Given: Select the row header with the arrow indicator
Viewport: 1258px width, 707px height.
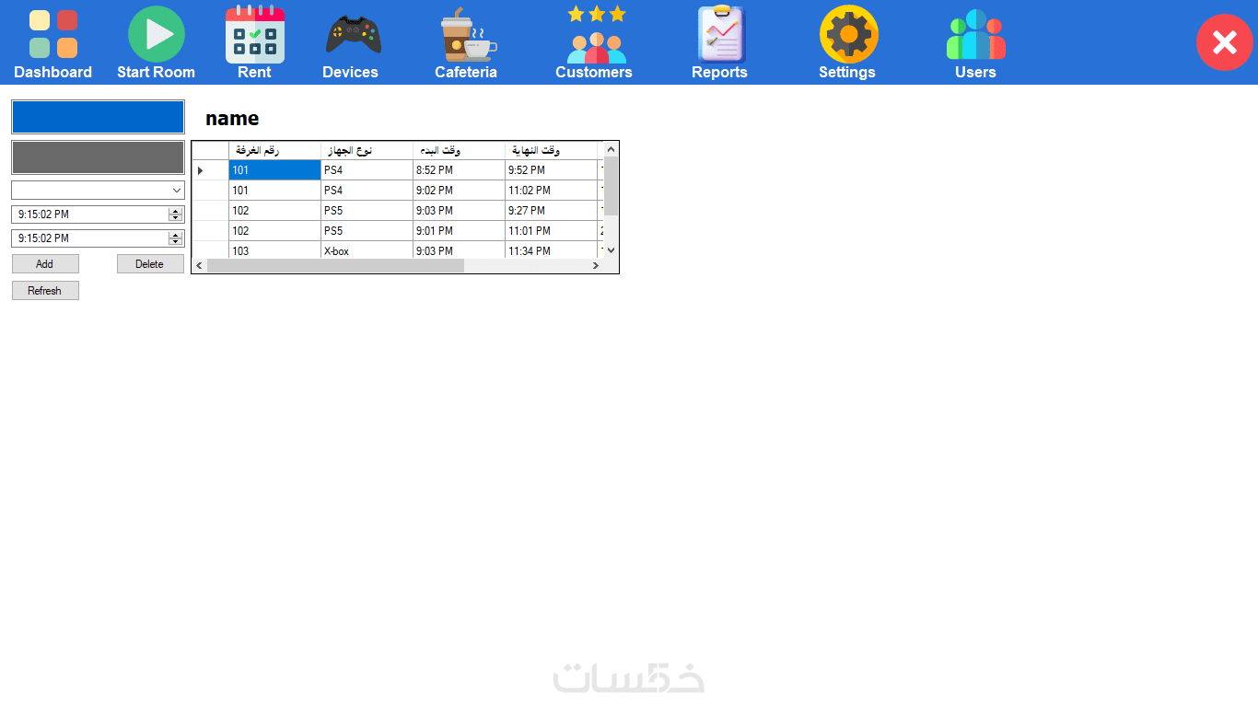Looking at the screenshot, I should tap(210, 170).
